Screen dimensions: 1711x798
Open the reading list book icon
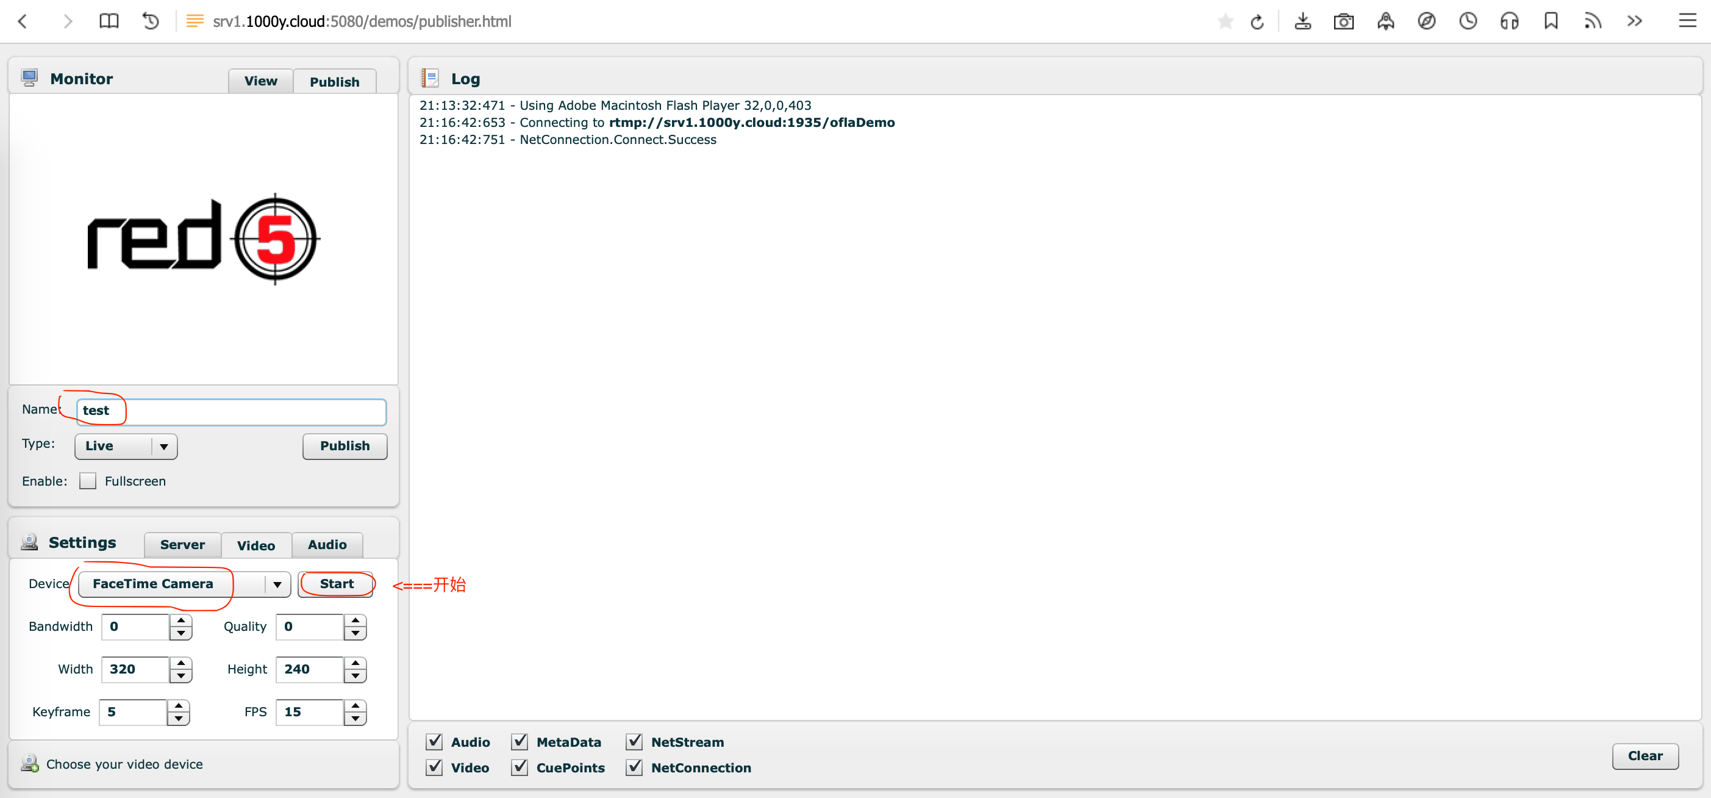pyautogui.click(x=109, y=21)
